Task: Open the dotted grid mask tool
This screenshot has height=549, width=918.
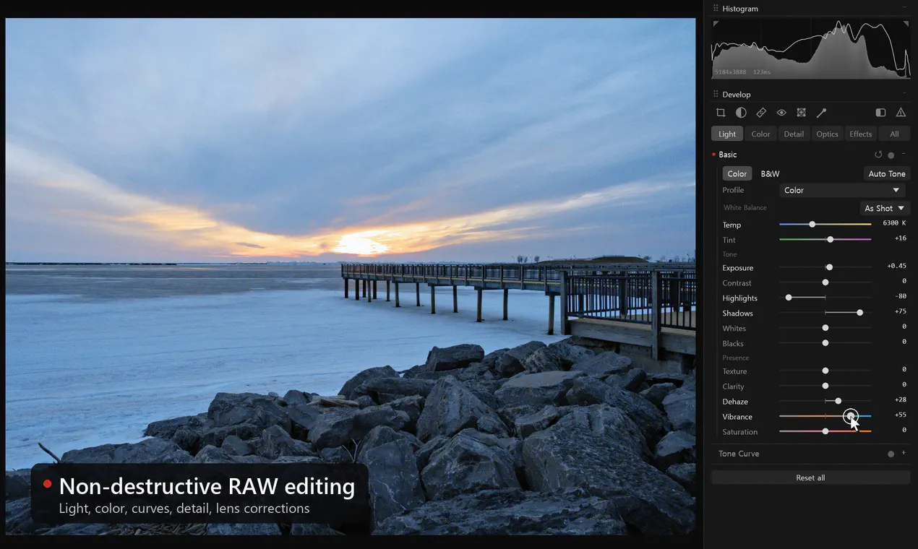Action: (x=801, y=113)
